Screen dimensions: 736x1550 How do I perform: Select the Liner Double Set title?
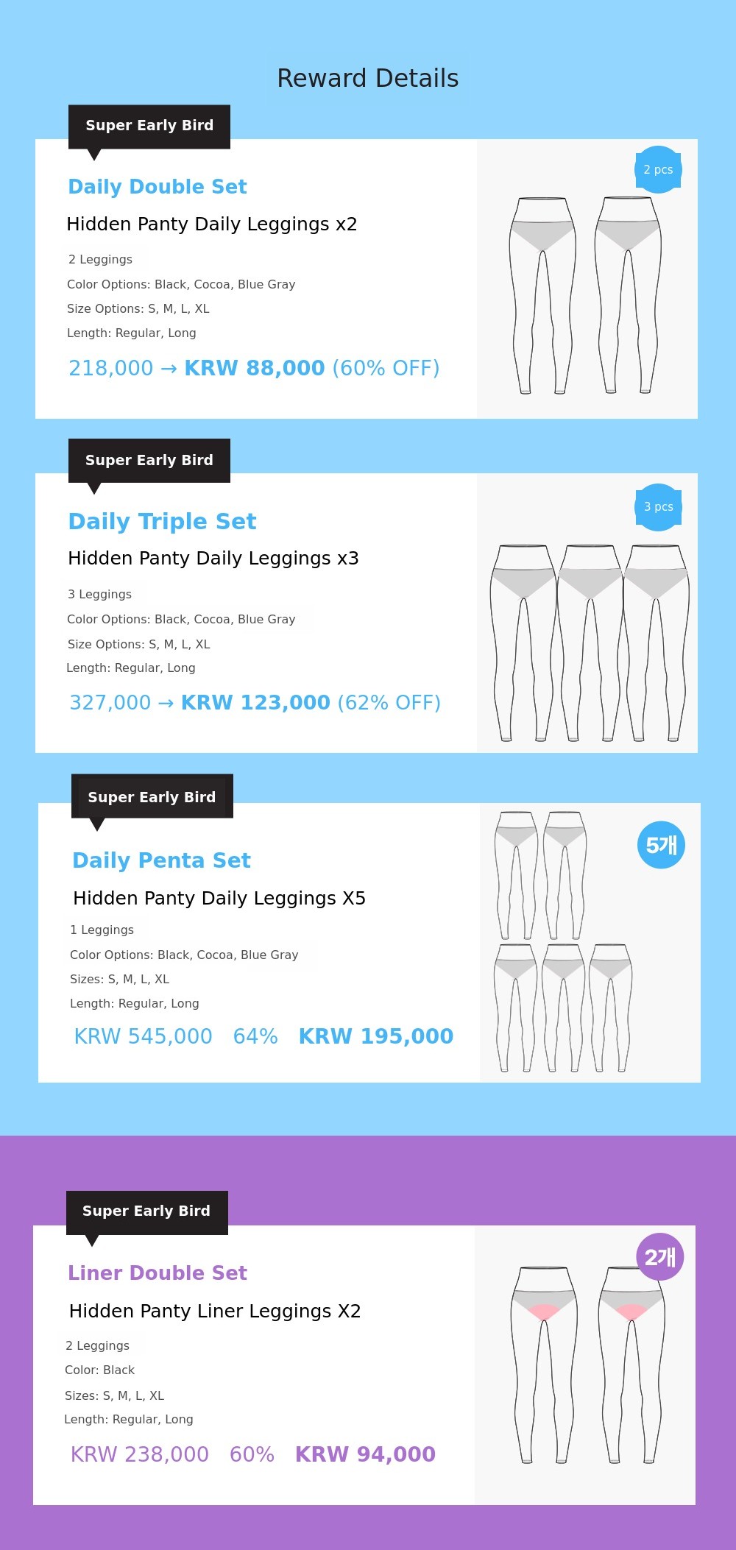tap(158, 1273)
